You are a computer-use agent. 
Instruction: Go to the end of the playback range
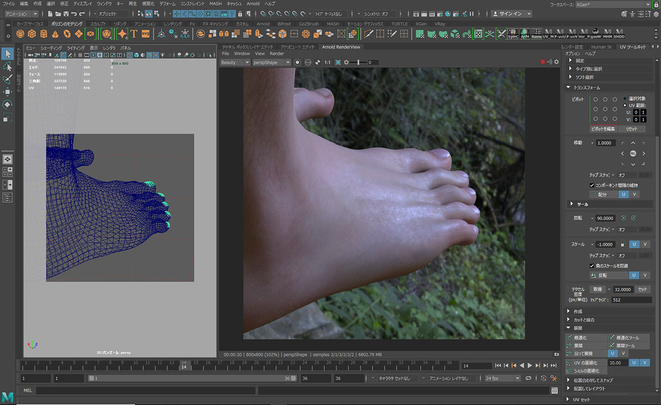554,365
